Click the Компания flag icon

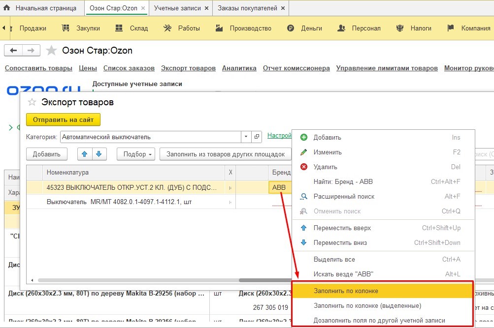point(451,28)
